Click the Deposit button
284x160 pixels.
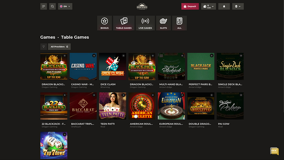click(190, 6)
